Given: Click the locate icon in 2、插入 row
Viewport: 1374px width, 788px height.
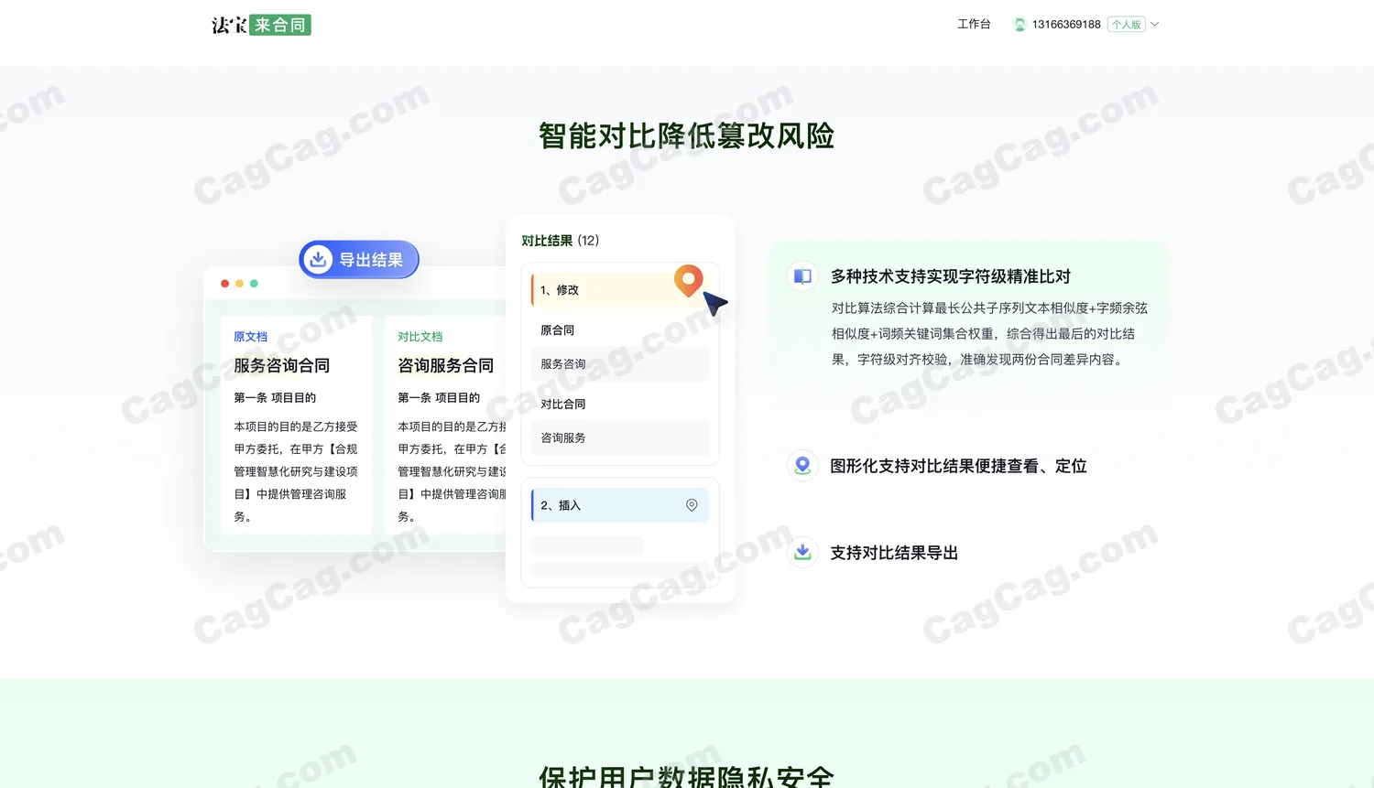Looking at the screenshot, I should (692, 505).
